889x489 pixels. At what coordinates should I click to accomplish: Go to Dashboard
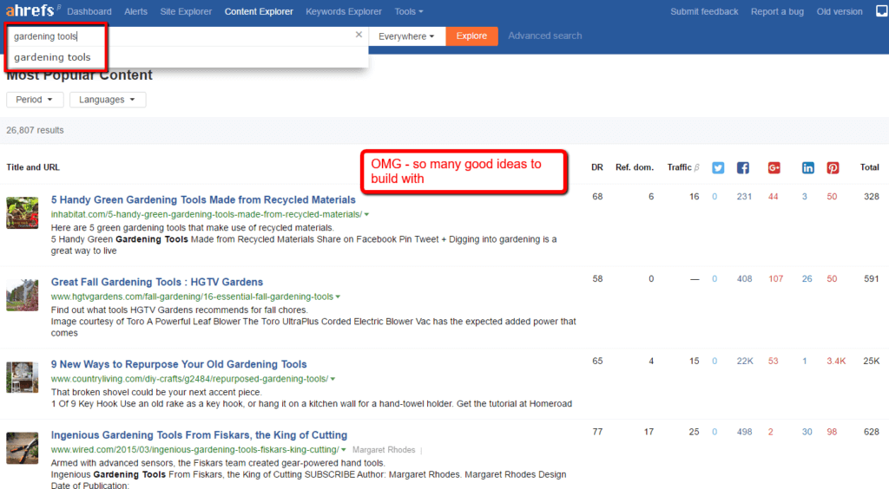click(89, 11)
